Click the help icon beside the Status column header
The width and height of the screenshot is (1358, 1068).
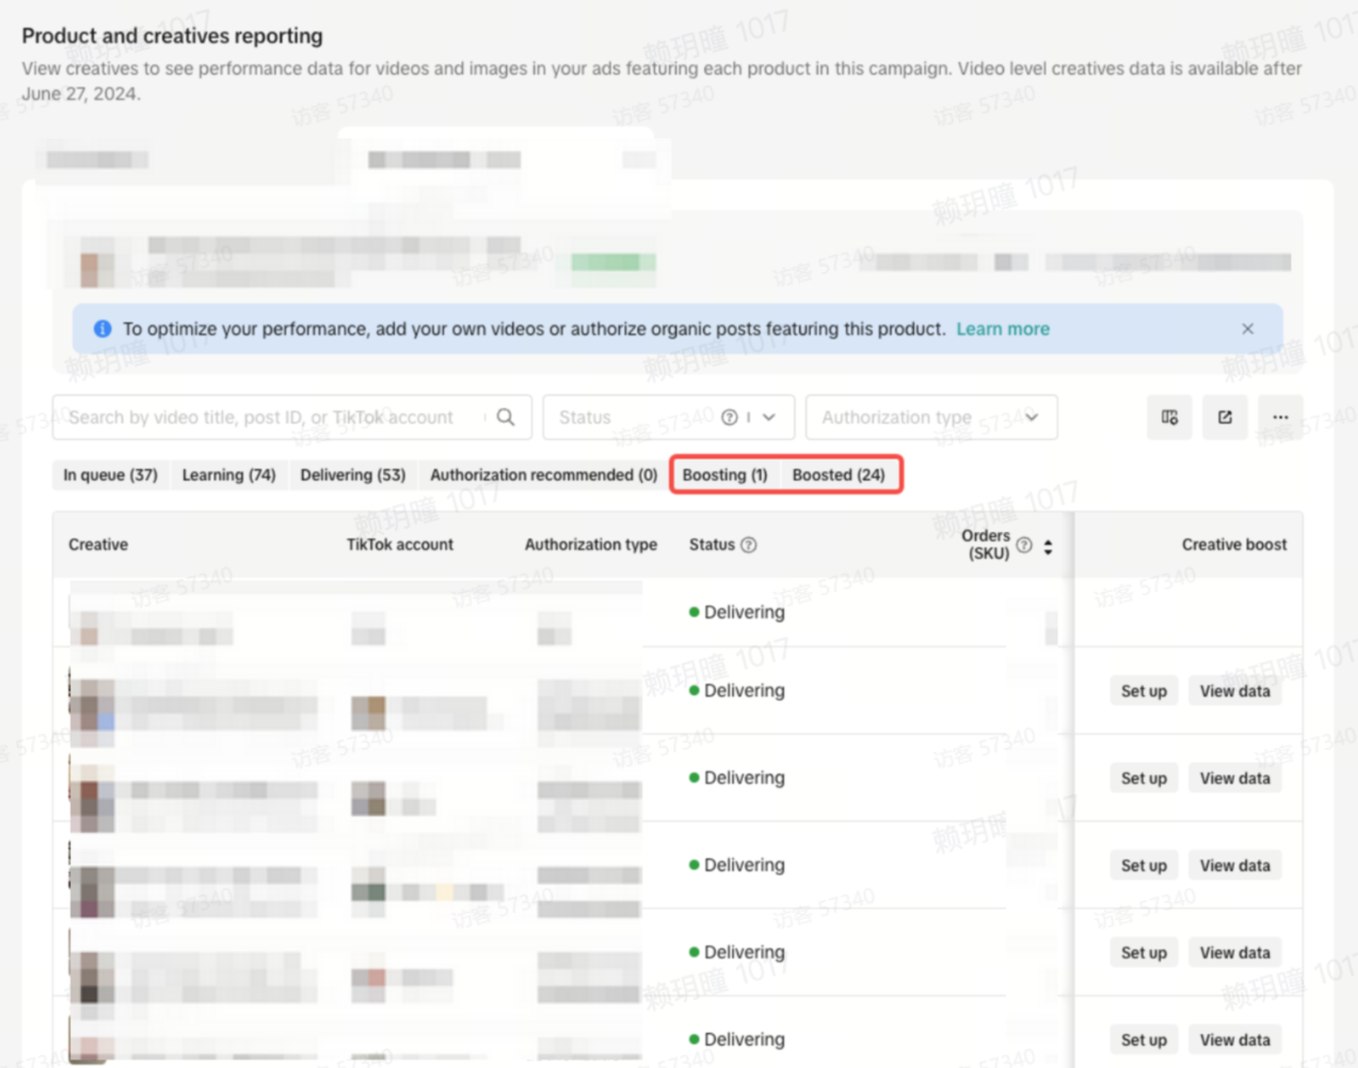[748, 545]
